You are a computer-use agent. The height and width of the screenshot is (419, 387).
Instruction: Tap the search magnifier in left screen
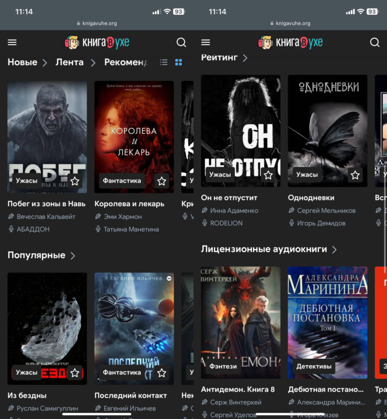click(181, 42)
